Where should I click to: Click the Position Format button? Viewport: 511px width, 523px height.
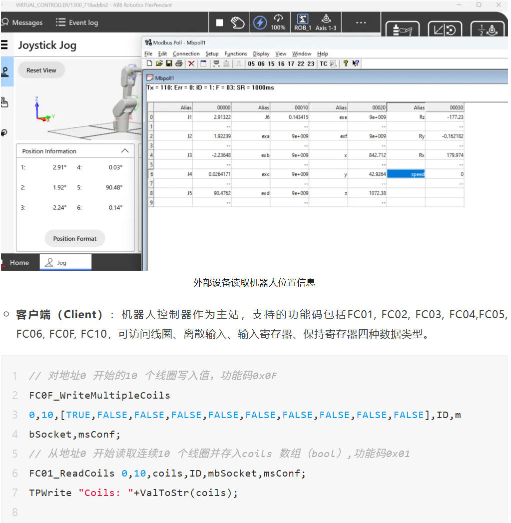(75, 239)
